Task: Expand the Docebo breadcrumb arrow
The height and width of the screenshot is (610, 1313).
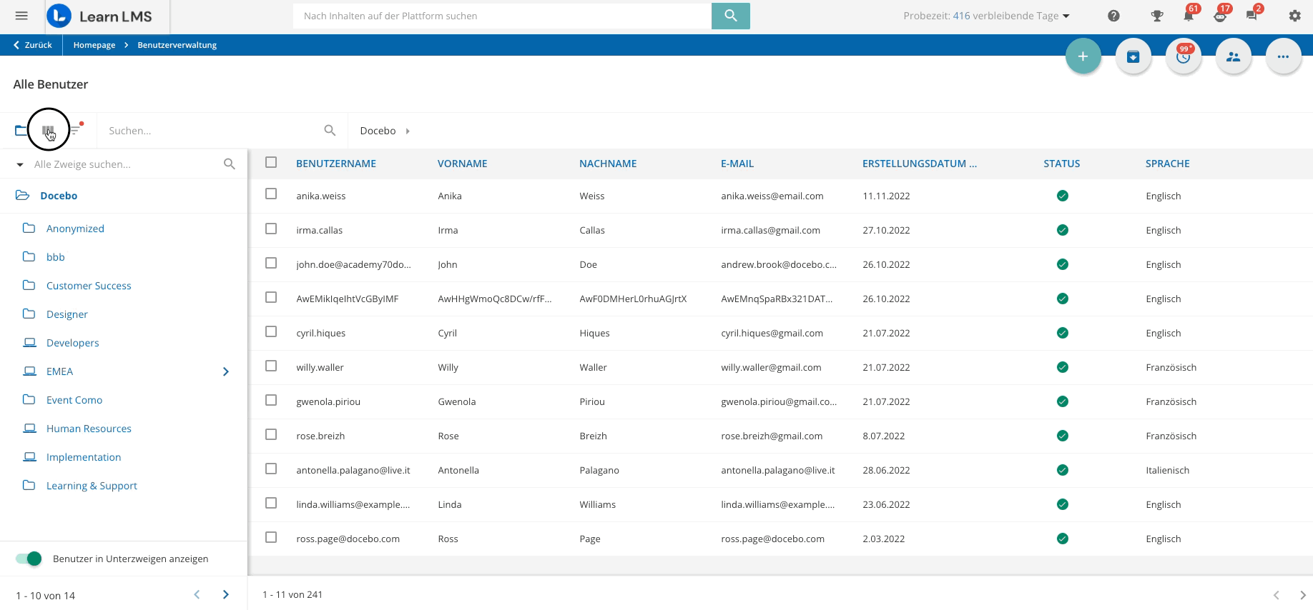Action: 408,131
